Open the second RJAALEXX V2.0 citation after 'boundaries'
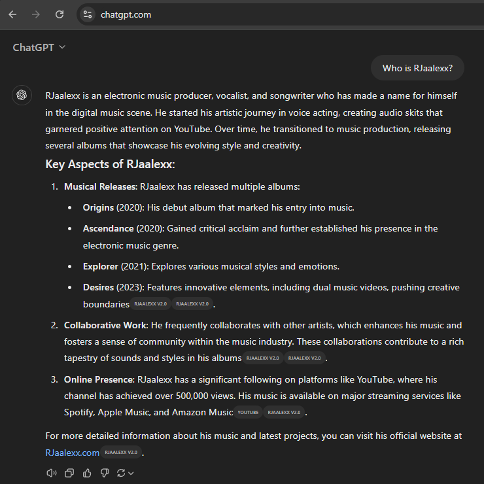This screenshot has width=484, height=484. click(192, 304)
